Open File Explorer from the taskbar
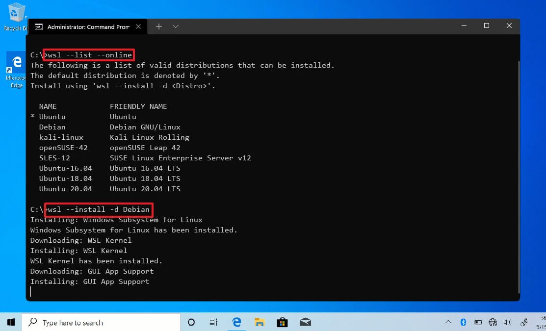 tap(260, 322)
